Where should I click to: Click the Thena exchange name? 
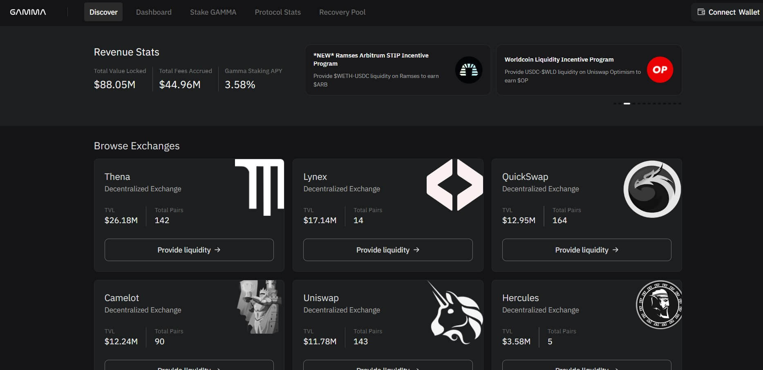coord(117,177)
